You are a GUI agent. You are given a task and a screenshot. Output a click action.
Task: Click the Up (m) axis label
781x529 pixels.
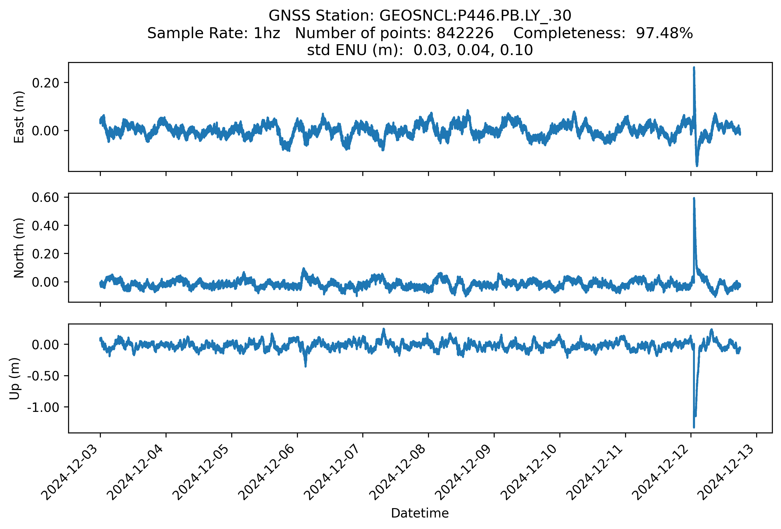(15, 379)
